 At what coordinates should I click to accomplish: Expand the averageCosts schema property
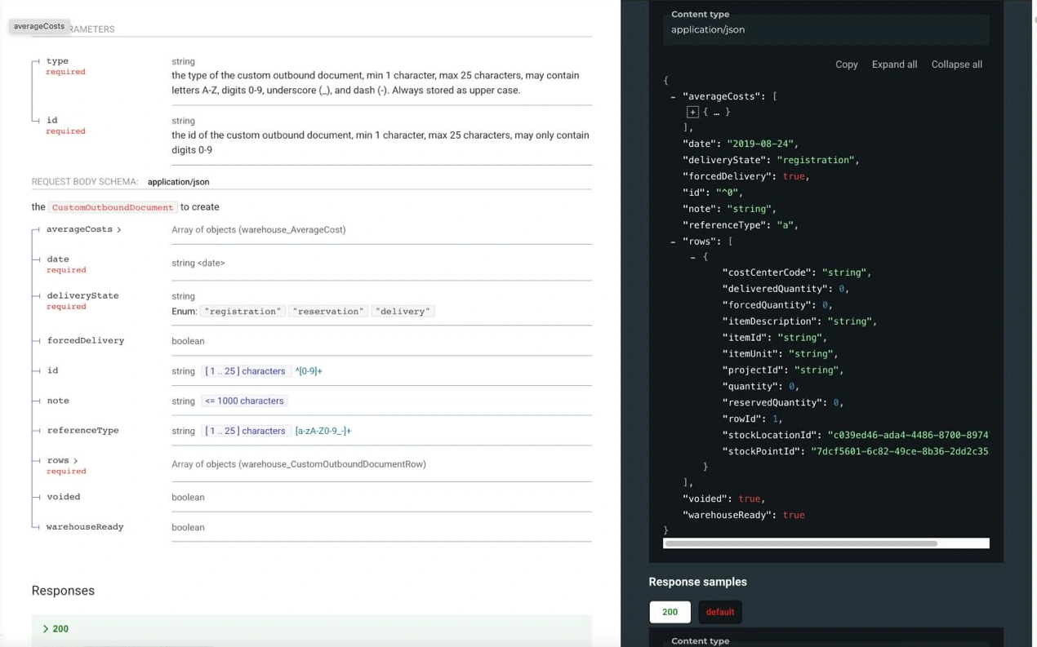pos(84,230)
